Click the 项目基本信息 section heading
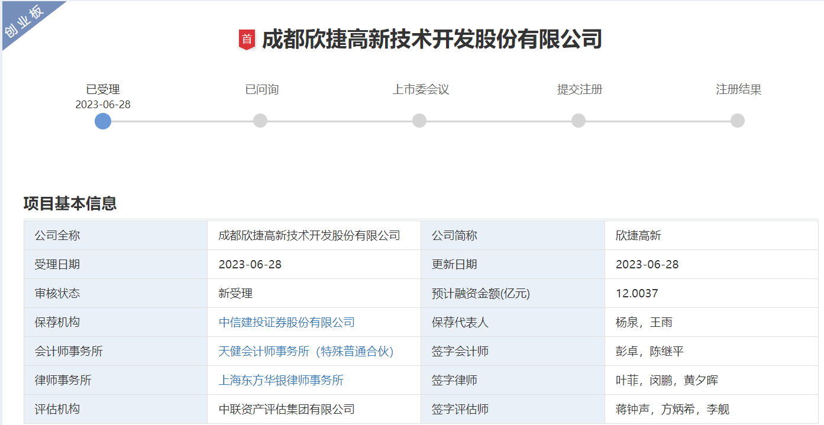 point(70,203)
